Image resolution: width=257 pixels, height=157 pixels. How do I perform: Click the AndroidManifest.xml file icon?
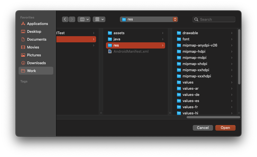click(110, 52)
